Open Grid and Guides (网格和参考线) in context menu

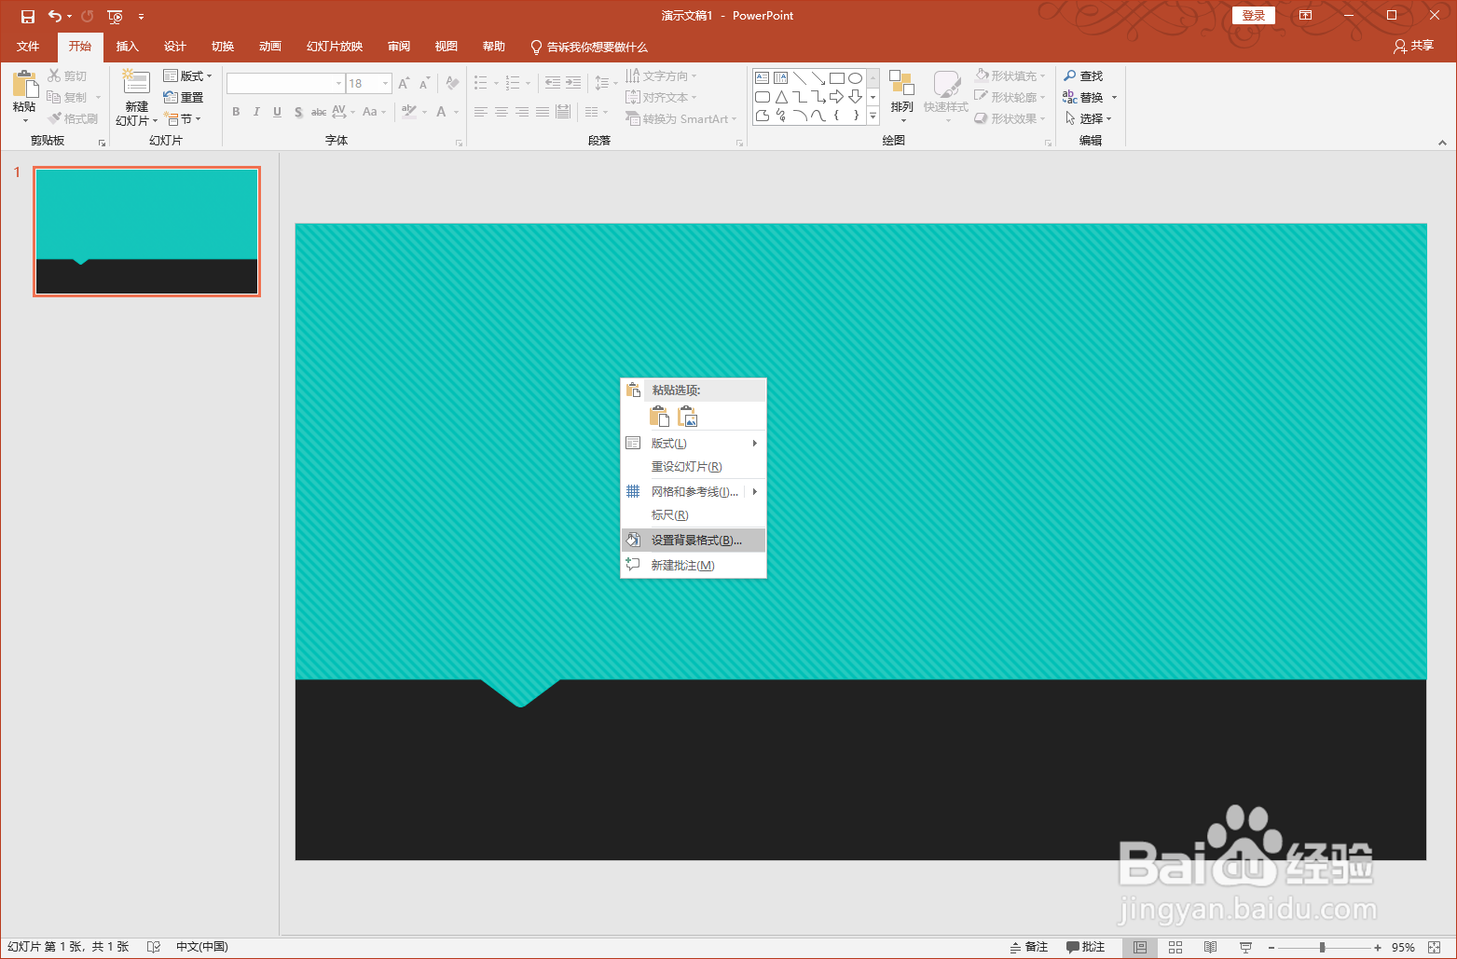coord(694,492)
